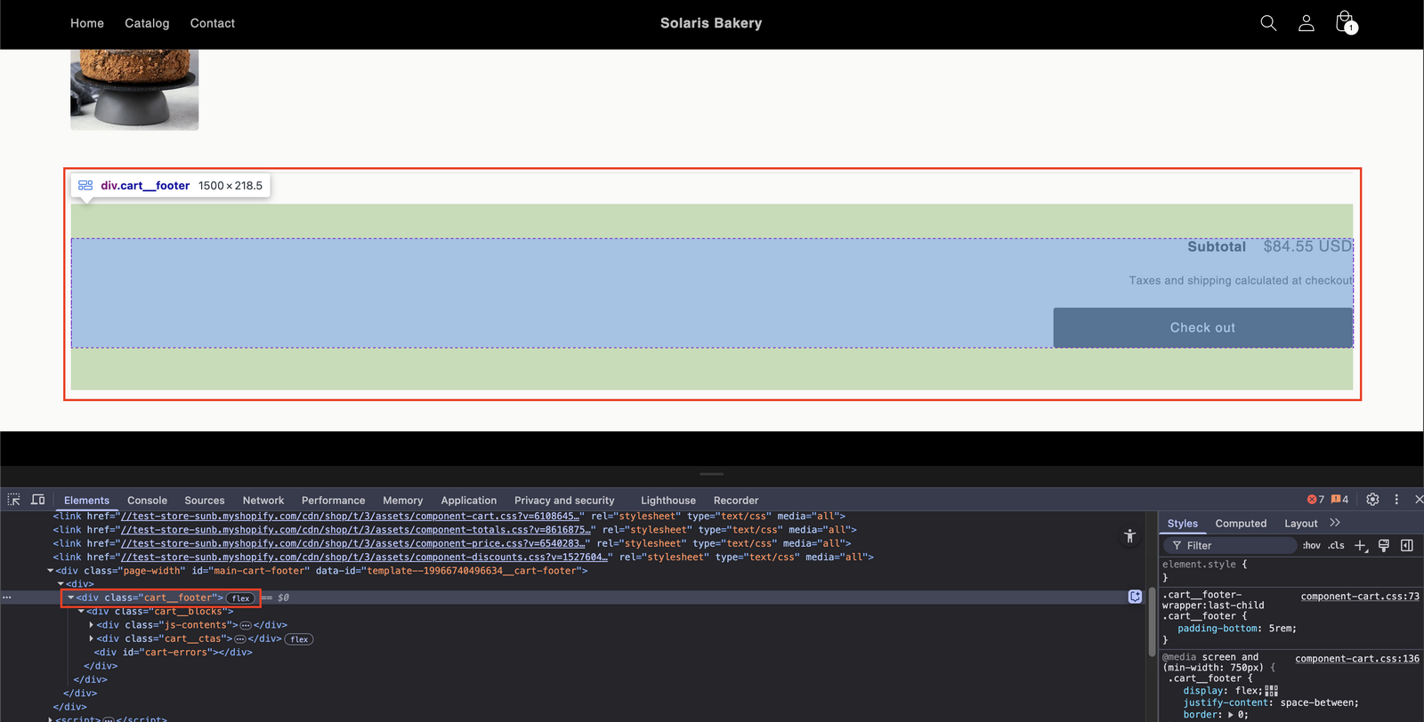The height and width of the screenshot is (722, 1424).
Task: Click the Solaris Bakery store title
Action: 711,23
